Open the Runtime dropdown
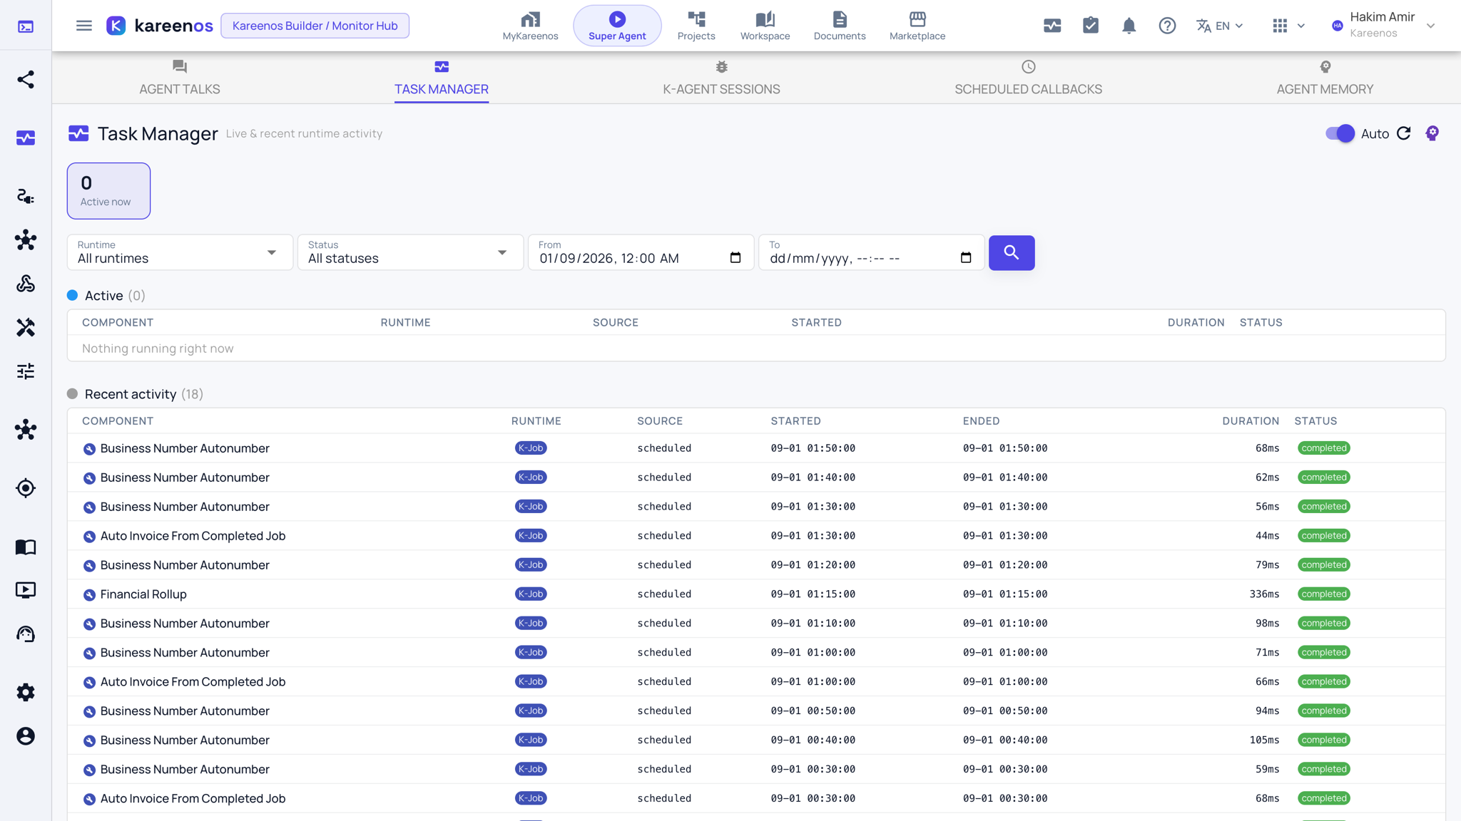This screenshot has width=1461, height=821. pos(180,252)
